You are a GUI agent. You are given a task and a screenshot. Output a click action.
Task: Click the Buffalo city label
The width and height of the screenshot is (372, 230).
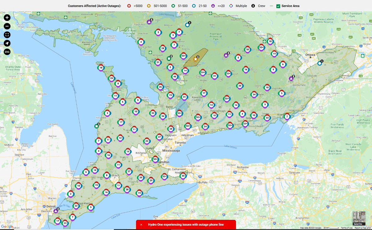203,183
